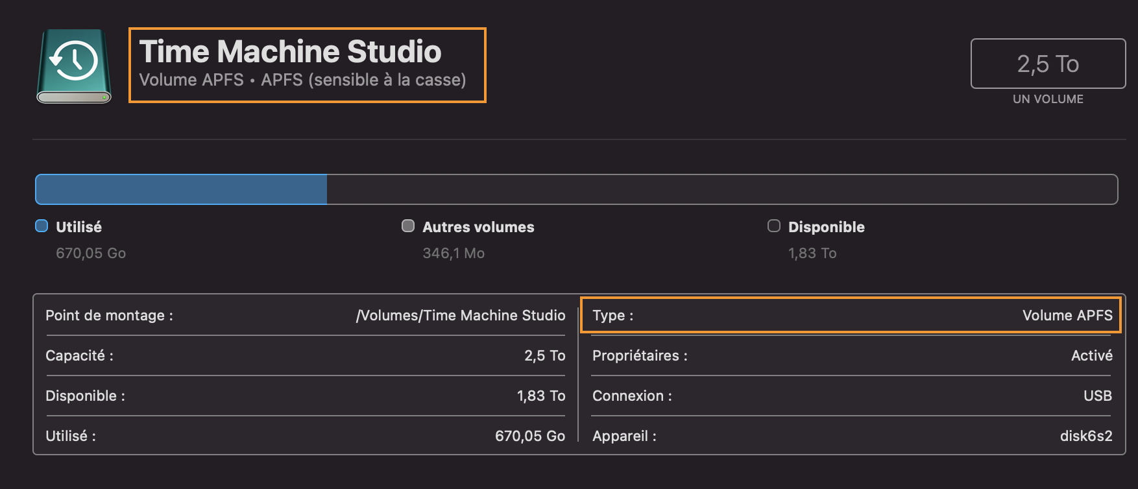This screenshot has height=489, width=1138.
Task: Click the 670,05 Go value in Utilisé row
Action: (x=529, y=436)
